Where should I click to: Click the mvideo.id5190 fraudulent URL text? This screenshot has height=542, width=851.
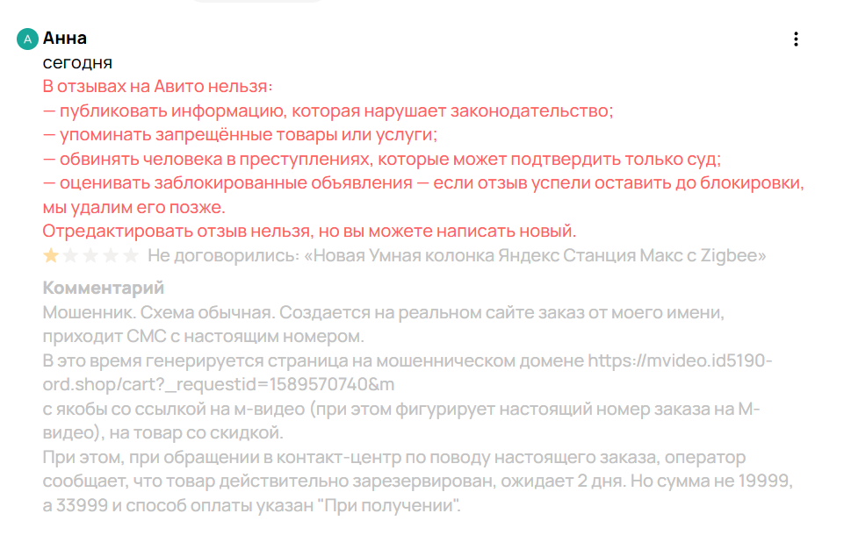coord(681,360)
